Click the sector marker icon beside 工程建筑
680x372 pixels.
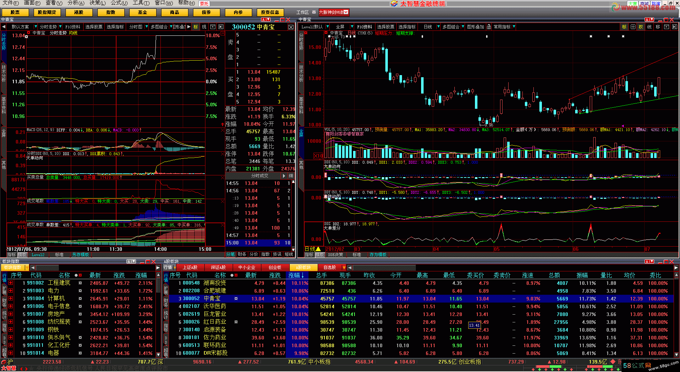[80, 283]
